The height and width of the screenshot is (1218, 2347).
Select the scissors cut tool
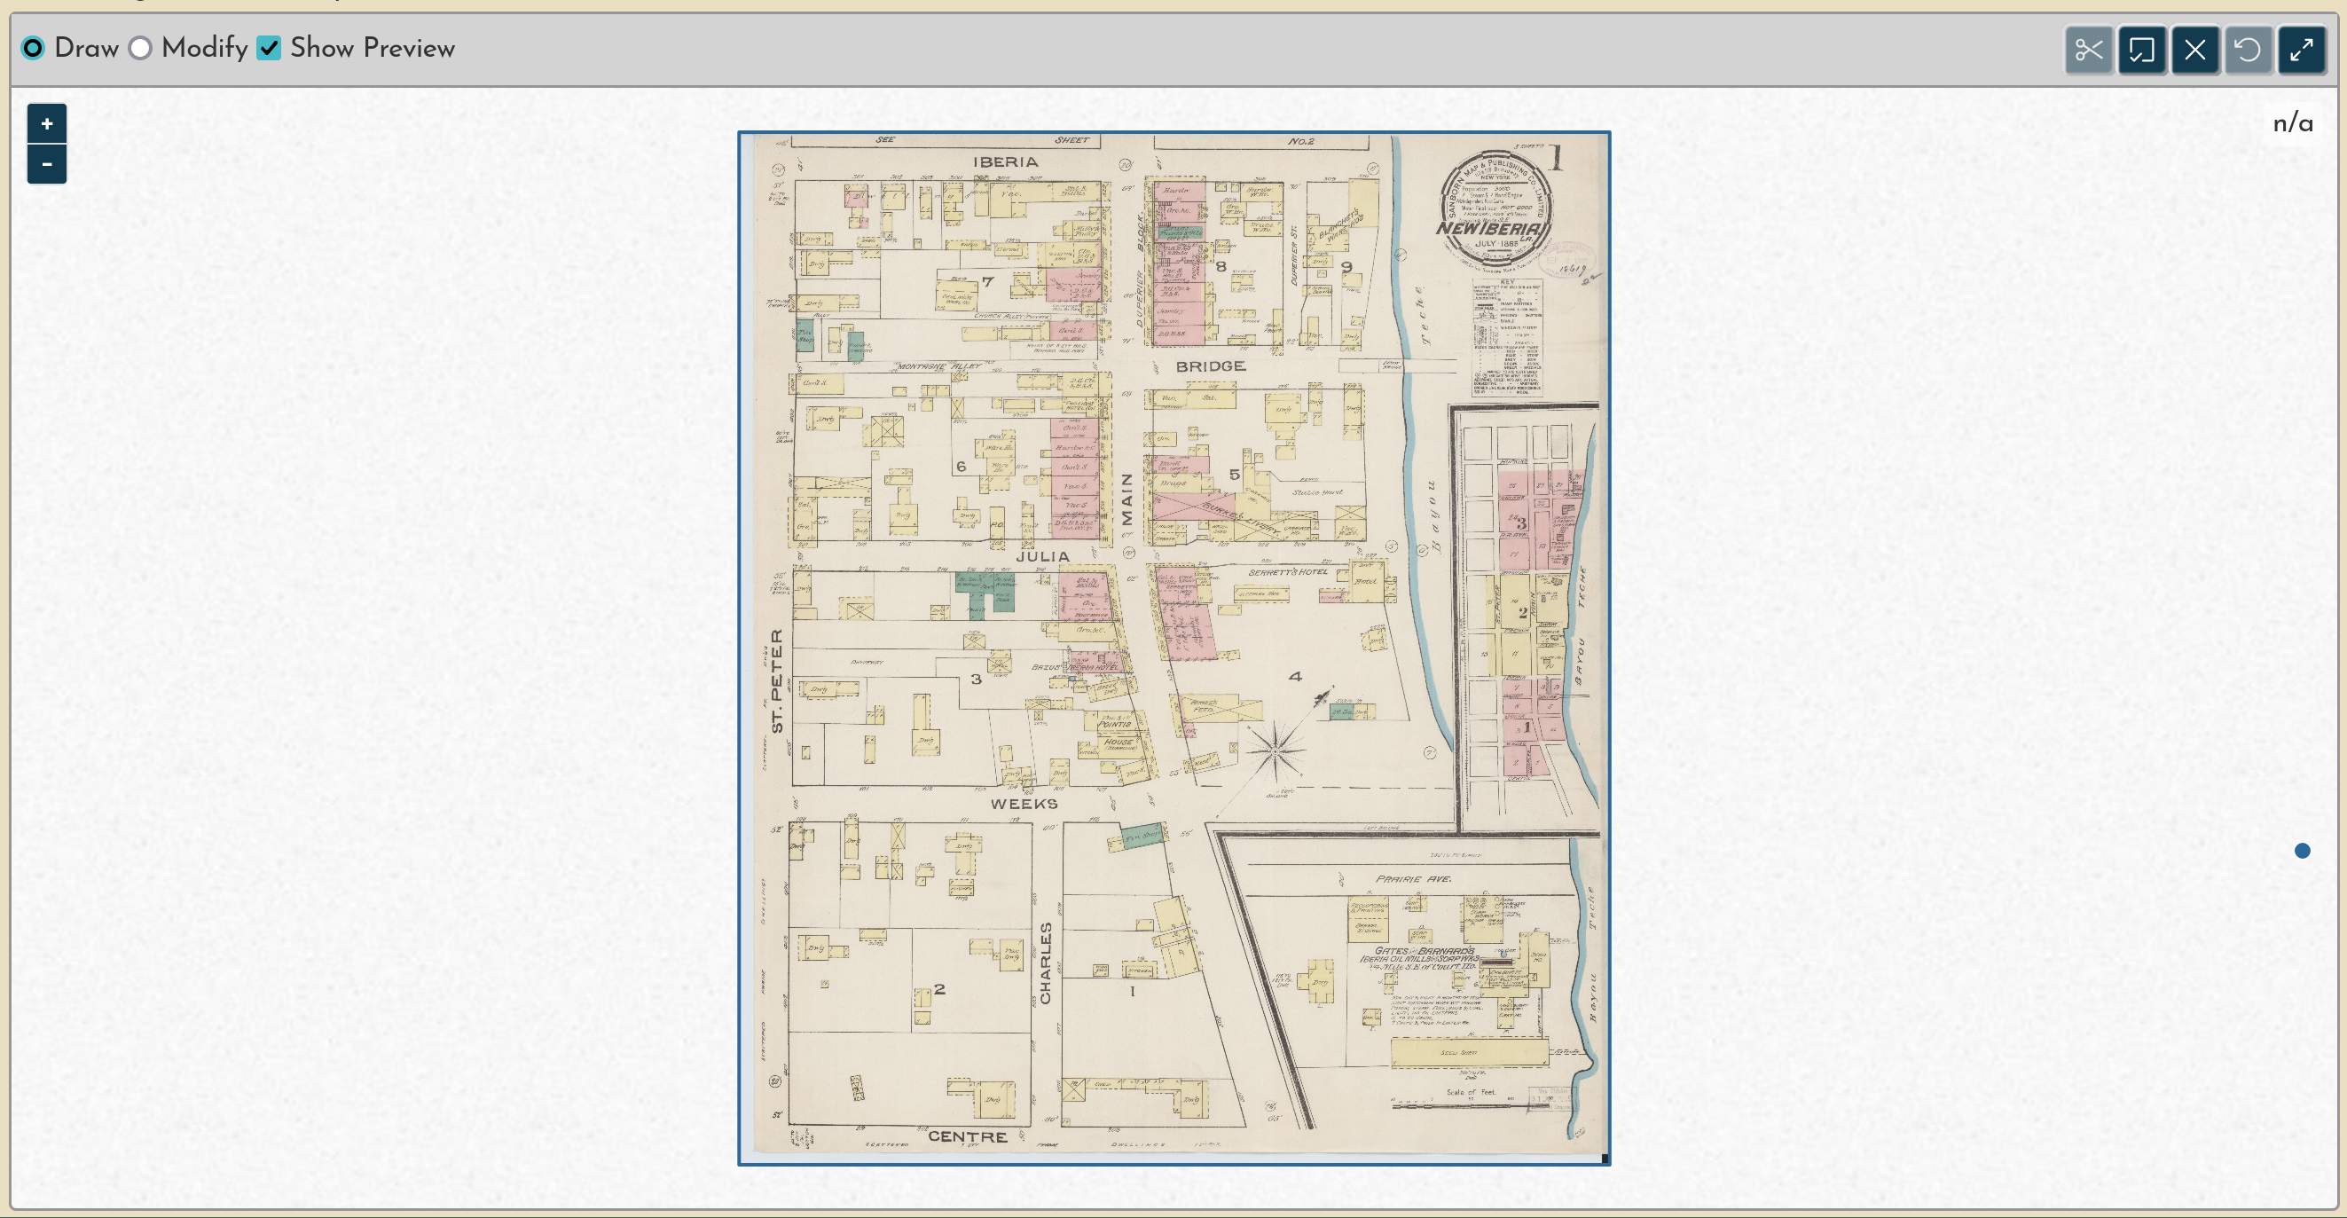click(2089, 50)
